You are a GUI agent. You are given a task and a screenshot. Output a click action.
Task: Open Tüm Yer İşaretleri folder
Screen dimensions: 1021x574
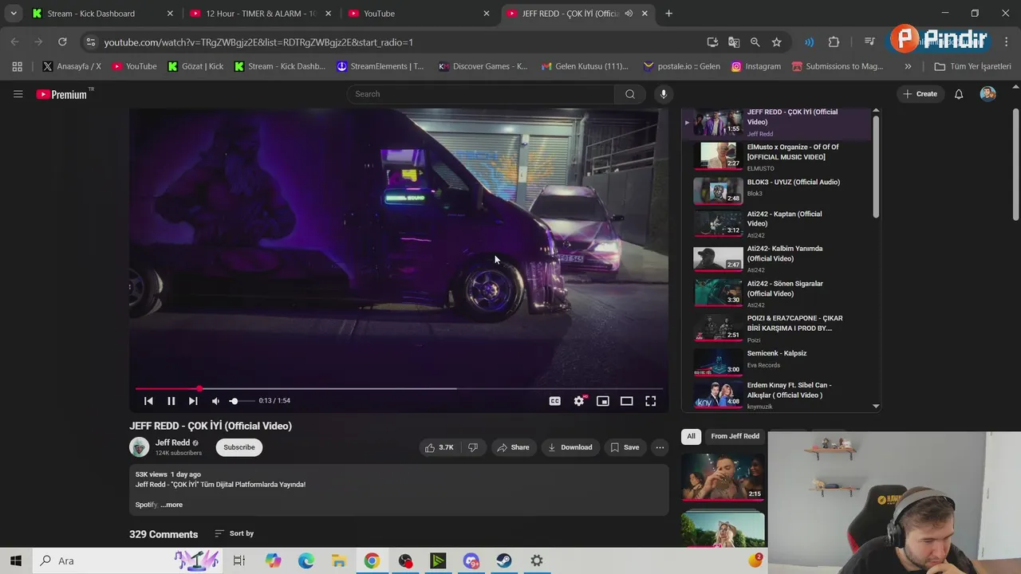[972, 66]
